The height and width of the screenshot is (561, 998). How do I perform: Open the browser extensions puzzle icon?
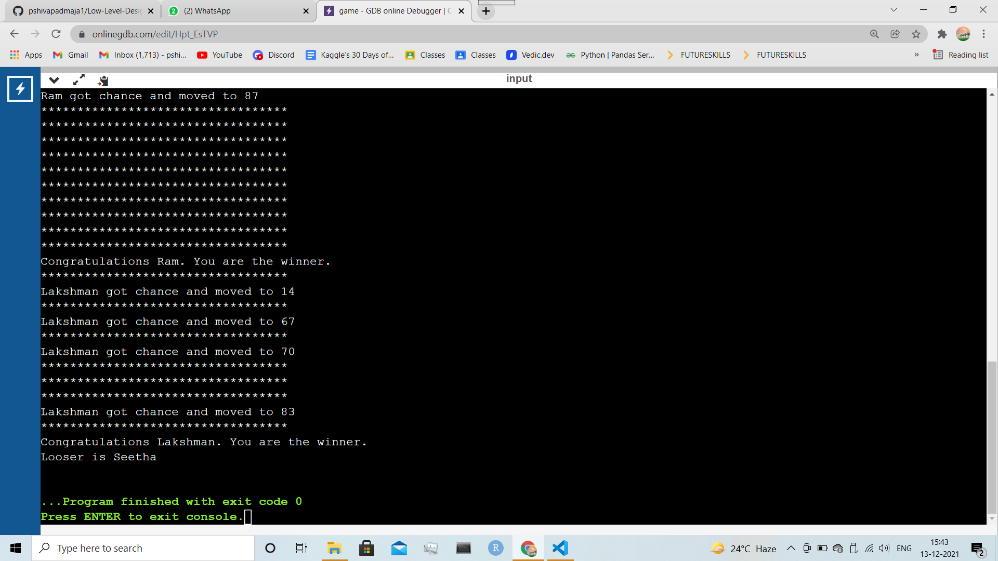click(942, 34)
